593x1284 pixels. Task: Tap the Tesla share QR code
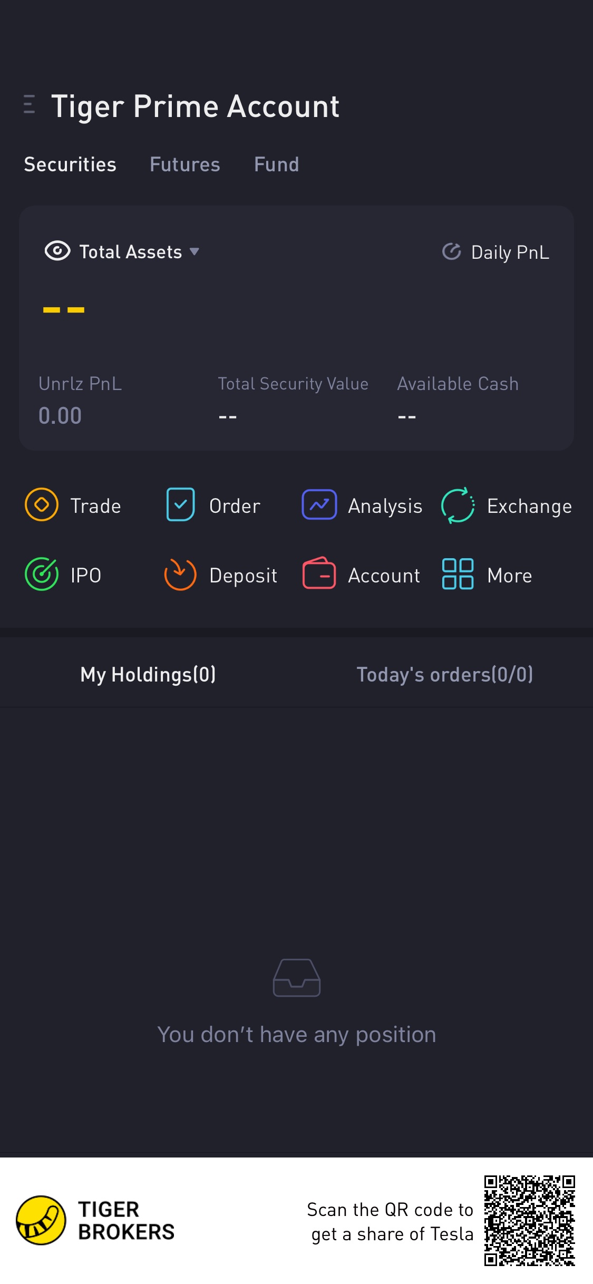529,1221
